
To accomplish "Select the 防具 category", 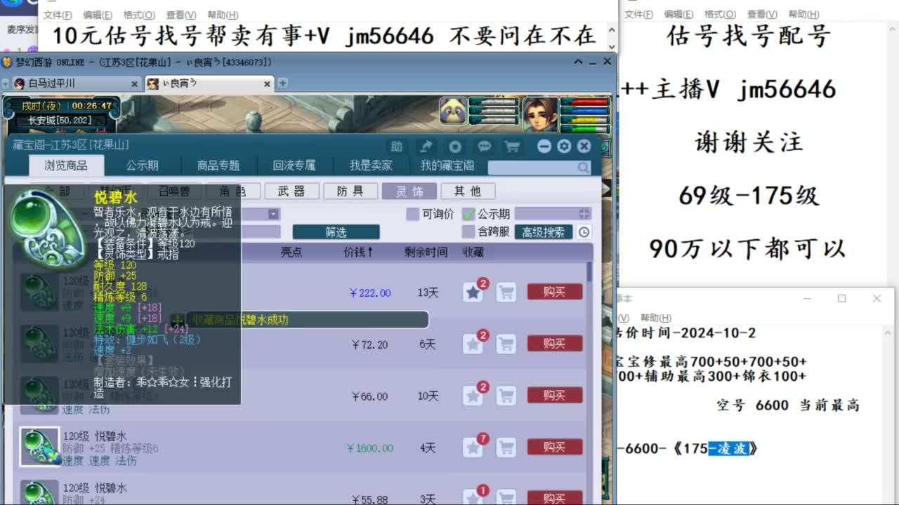I will (350, 191).
